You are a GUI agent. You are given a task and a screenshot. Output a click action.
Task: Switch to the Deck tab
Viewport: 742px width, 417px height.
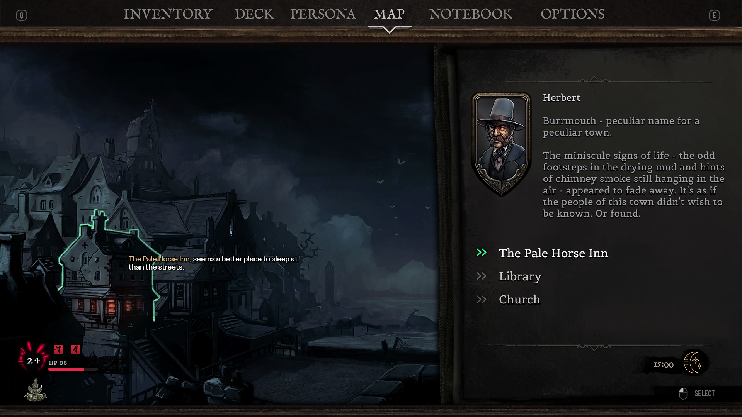254,14
